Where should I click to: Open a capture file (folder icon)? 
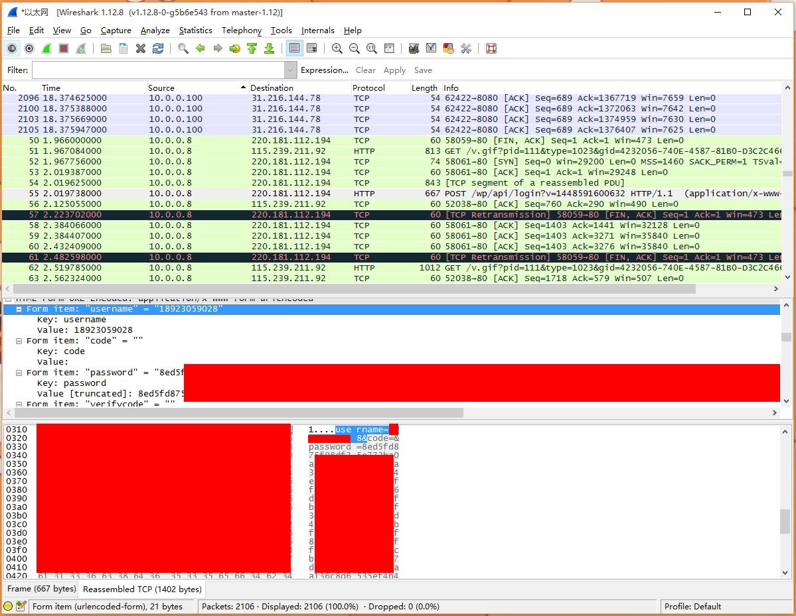(x=106, y=48)
